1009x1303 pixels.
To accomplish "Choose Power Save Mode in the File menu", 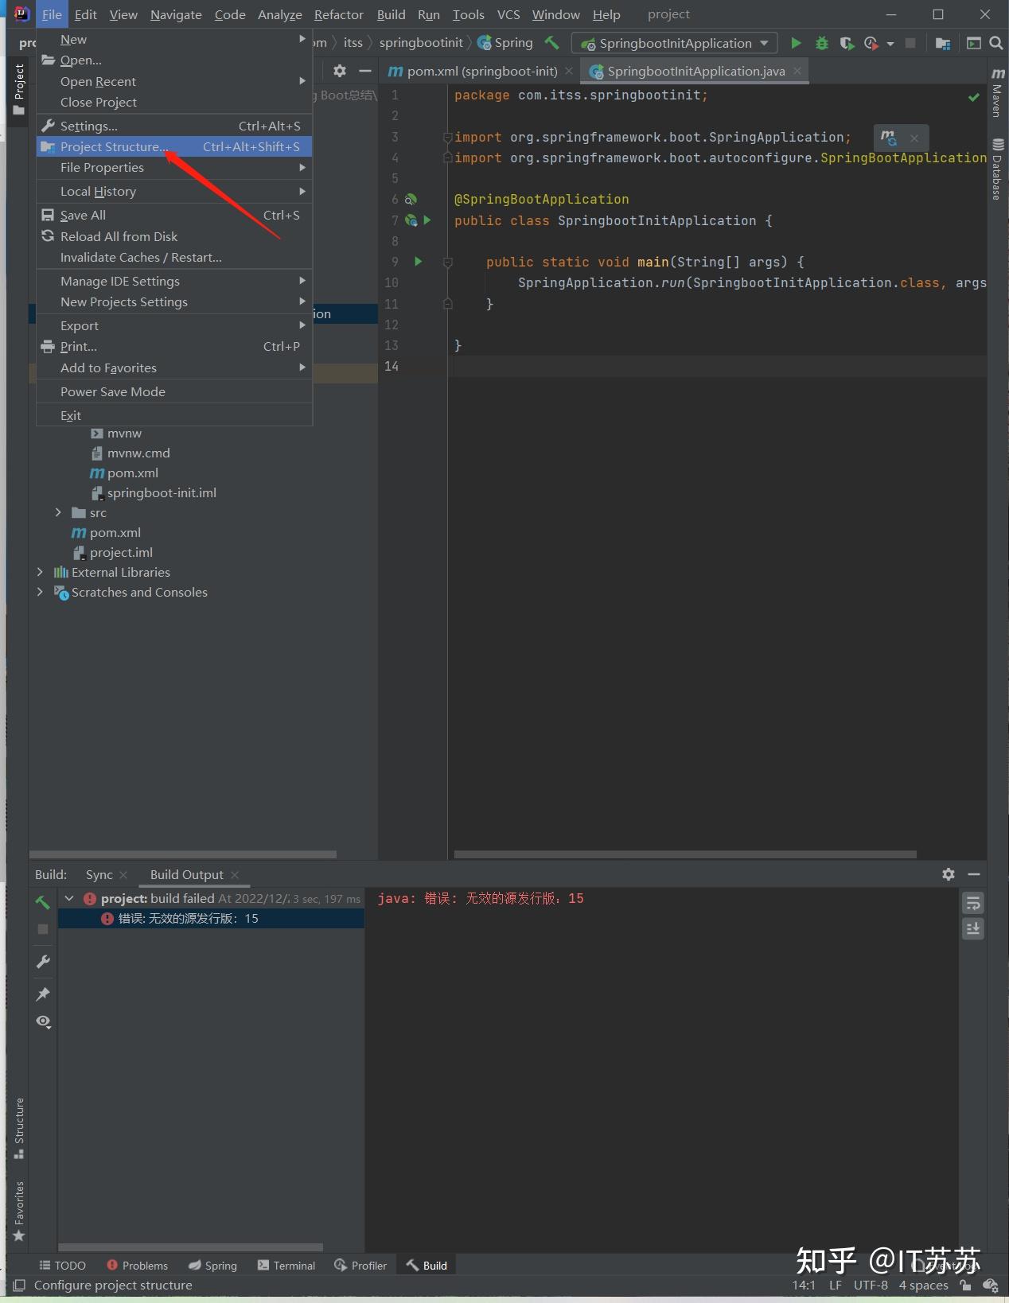I will click(173, 391).
